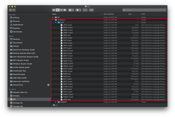Open the gear Action menu
The height and width of the screenshot is (117, 175).
click(78, 10)
